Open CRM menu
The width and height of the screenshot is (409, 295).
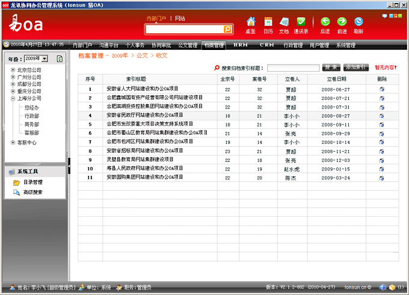coord(267,45)
